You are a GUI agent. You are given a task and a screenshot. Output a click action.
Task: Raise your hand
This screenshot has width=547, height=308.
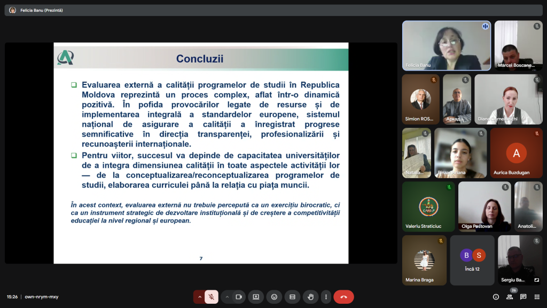click(x=310, y=297)
